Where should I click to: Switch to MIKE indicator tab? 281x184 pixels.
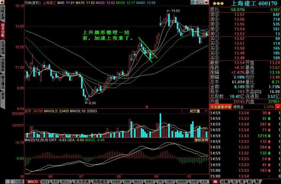pyautogui.click(x=149, y=182)
